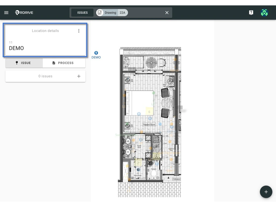This screenshot has width=276, height=207.
Task: Click the Entrance label on floor plan
Action: point(176,179)
